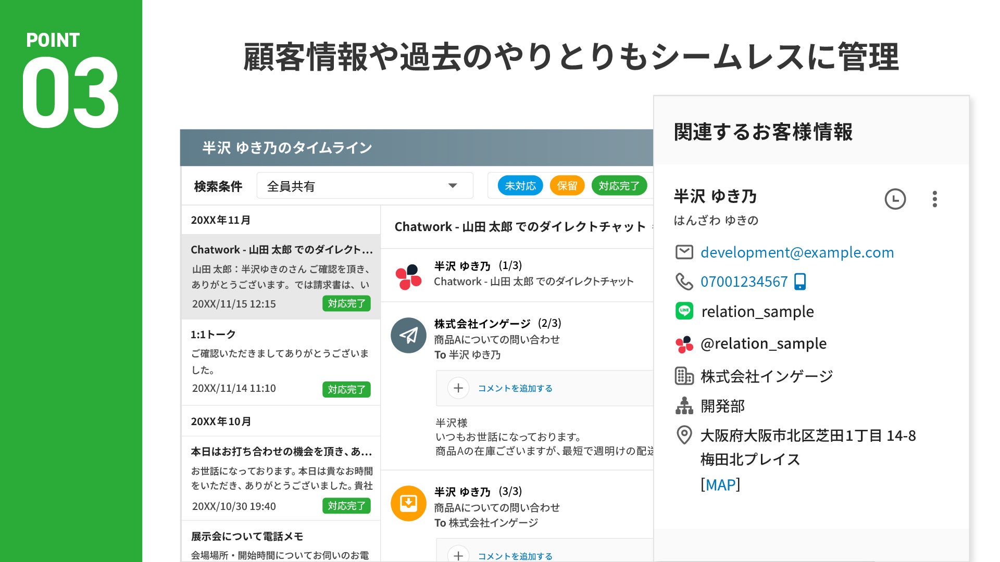The image size is (1000, 562).
Task: Click the Chatwork icon next to @relation_sample
Action: click(x=684, y=344)
